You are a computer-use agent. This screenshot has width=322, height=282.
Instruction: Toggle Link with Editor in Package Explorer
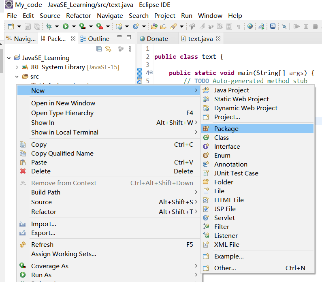108,49
